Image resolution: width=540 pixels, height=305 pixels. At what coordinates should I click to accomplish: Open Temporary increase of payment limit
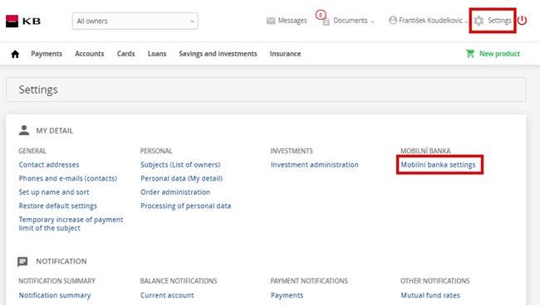(71, 224)
